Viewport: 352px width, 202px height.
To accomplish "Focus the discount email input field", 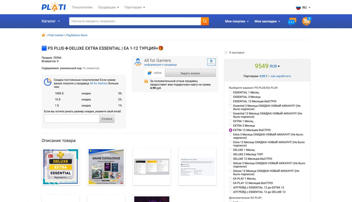I will 72,119.
